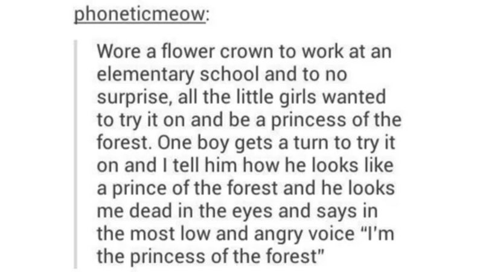Click the words "looks like"
Screen dimensions: 483x272
point(360,165)
